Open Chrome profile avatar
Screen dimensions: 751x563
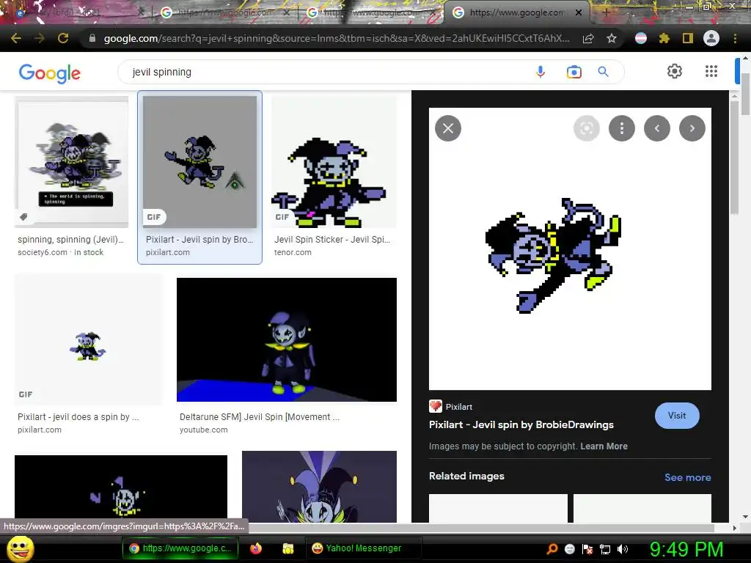(711, 38)
